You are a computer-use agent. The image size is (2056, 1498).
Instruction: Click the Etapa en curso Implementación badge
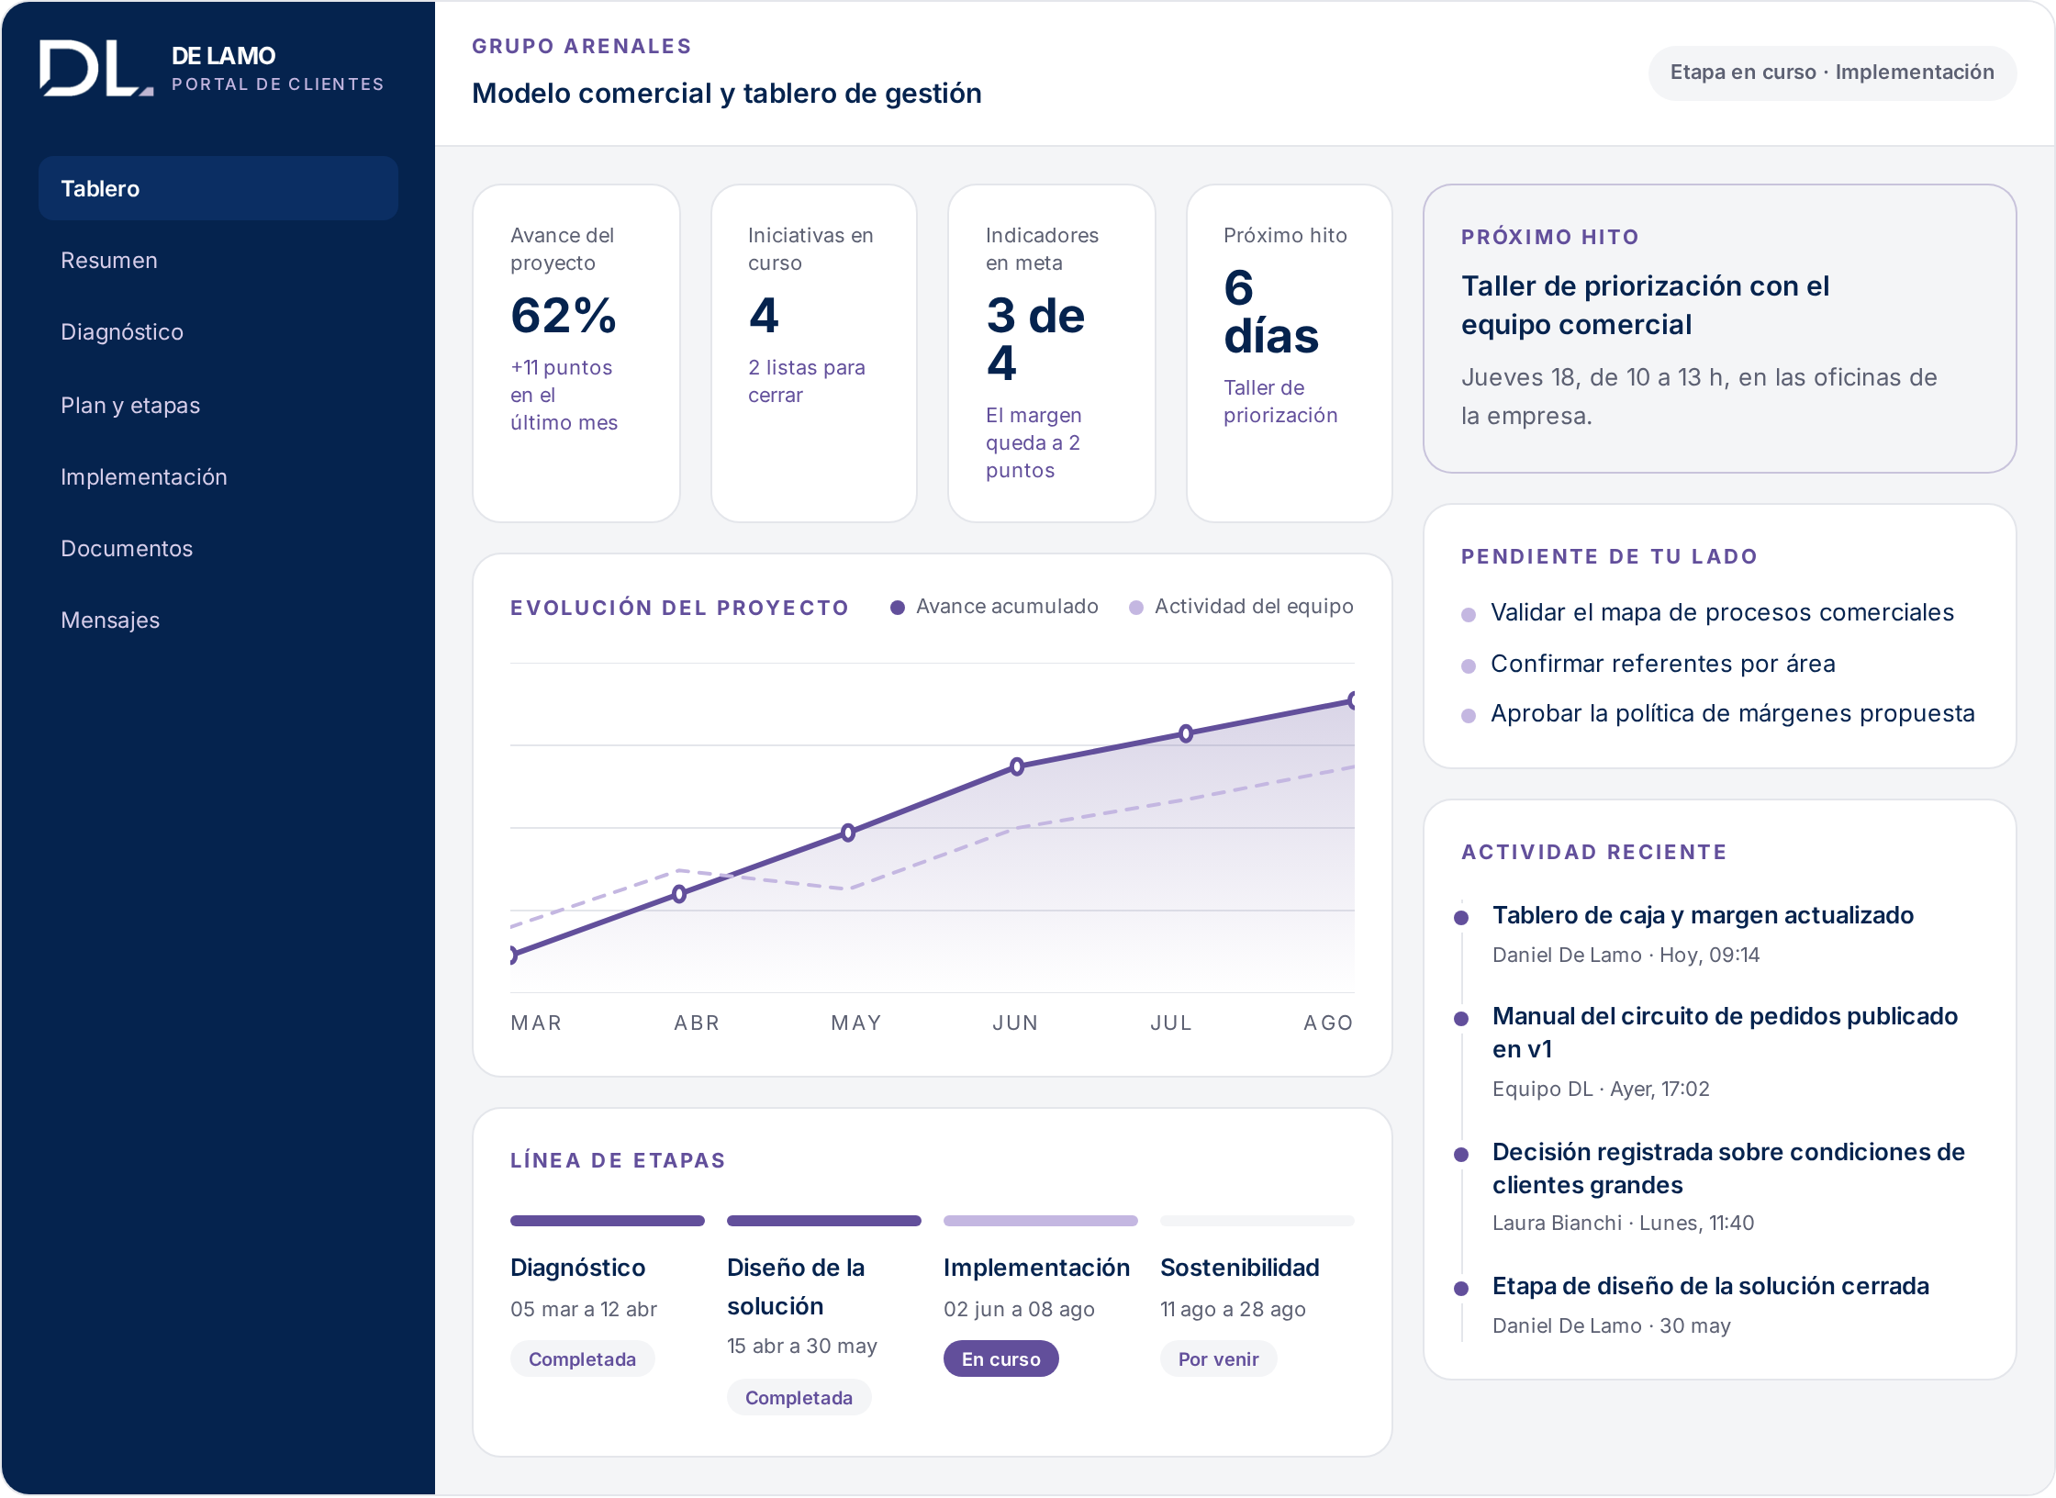(1832, 73)
